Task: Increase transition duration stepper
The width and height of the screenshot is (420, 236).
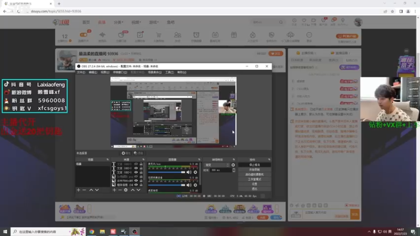Action: pyautogui.click(x=234, y=169)
